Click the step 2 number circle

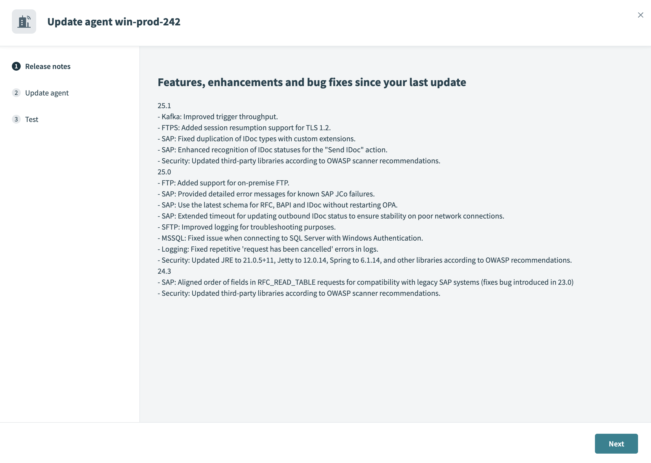coord(16,93)
